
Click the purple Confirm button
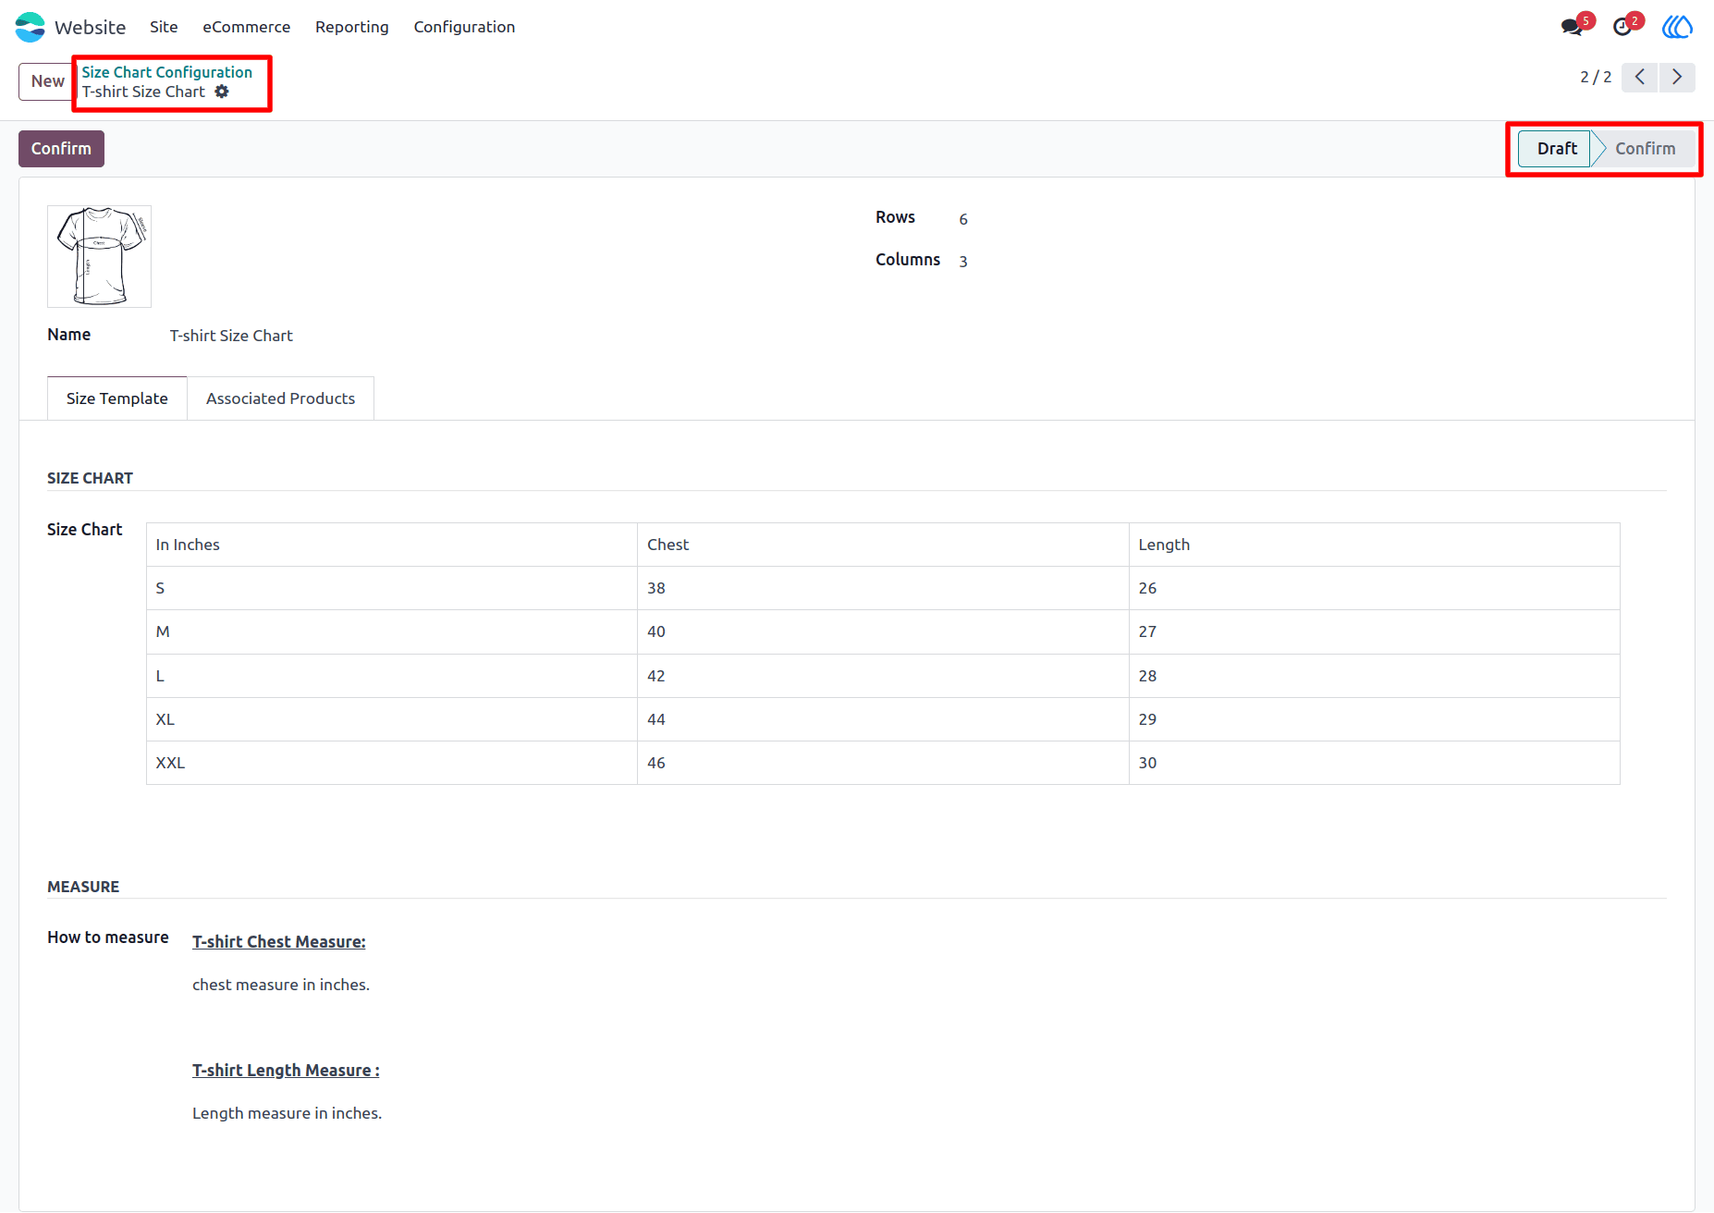click(x=61, y=149)
